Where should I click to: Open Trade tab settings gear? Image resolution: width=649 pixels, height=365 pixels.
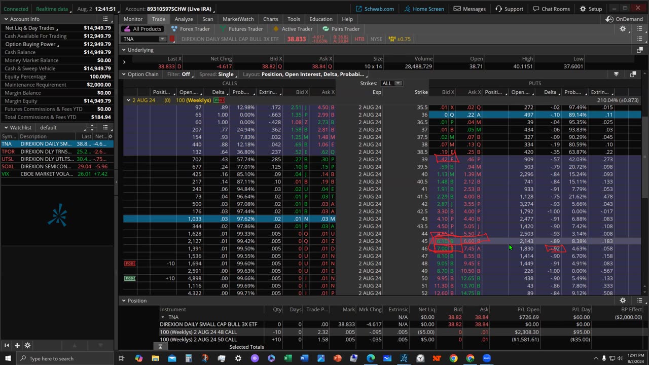623,29
